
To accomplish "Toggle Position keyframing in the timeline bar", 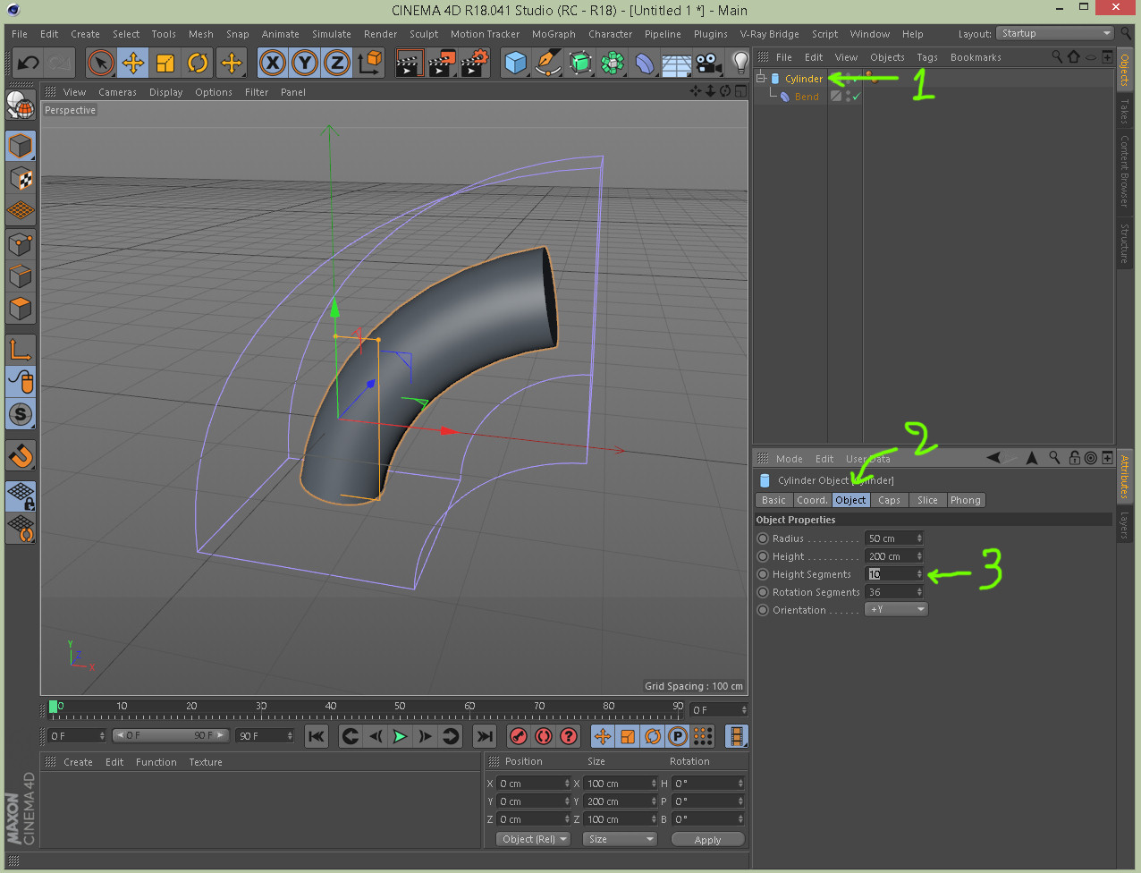I will pyautogui.click(x=603, y=736).
